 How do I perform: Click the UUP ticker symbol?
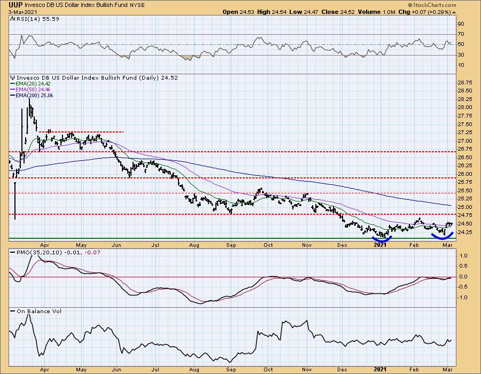(x=15, y=5)
